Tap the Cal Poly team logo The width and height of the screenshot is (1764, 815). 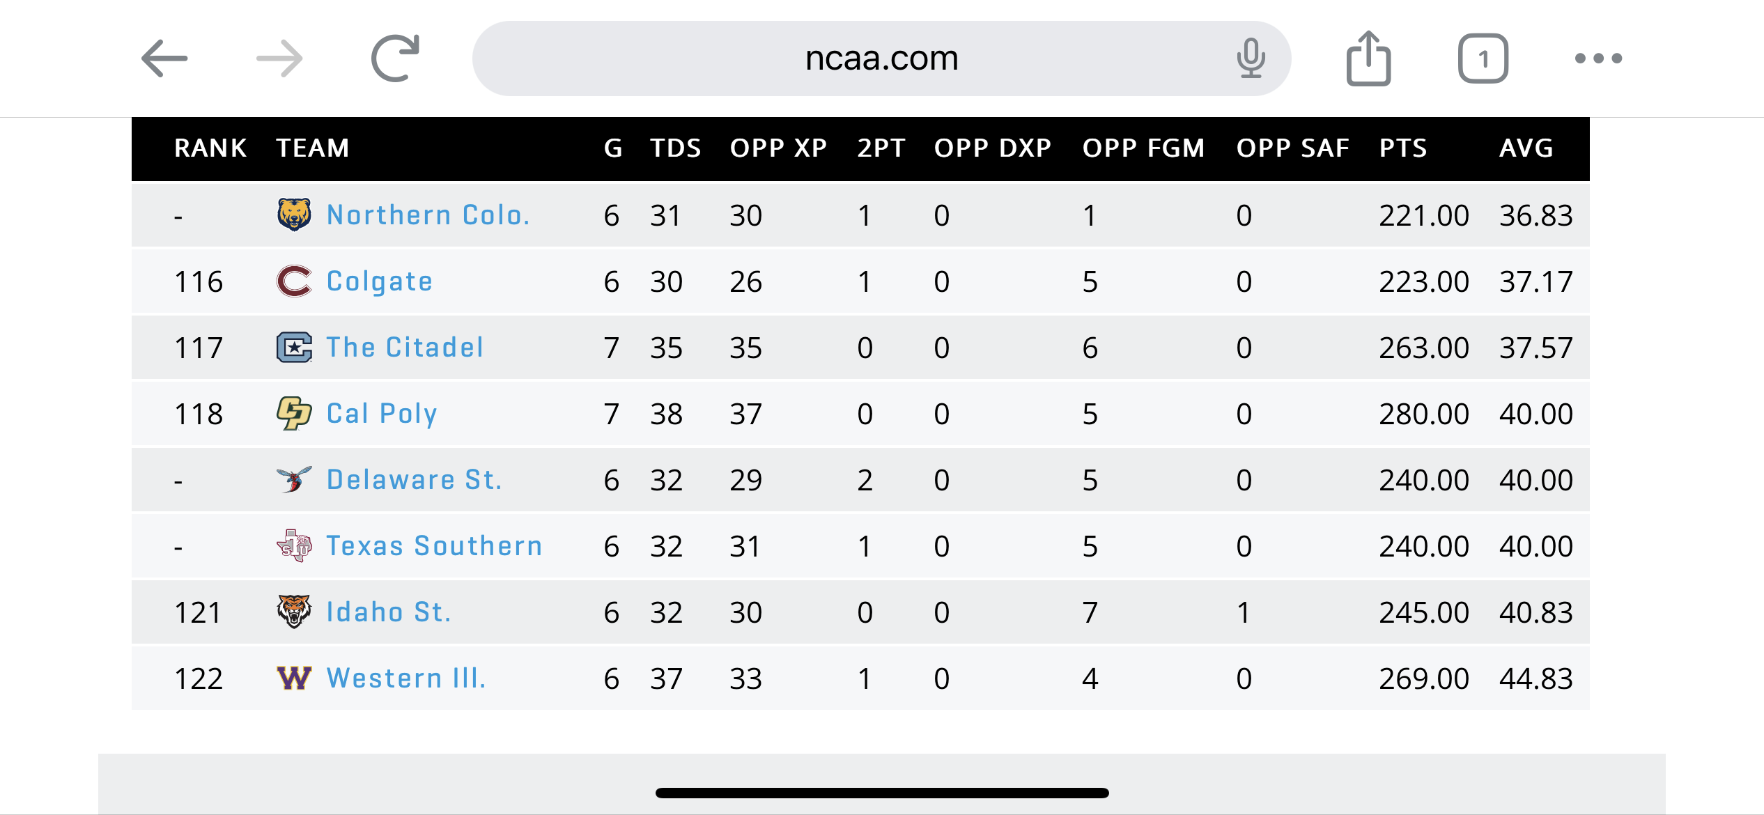pos(294,413)
